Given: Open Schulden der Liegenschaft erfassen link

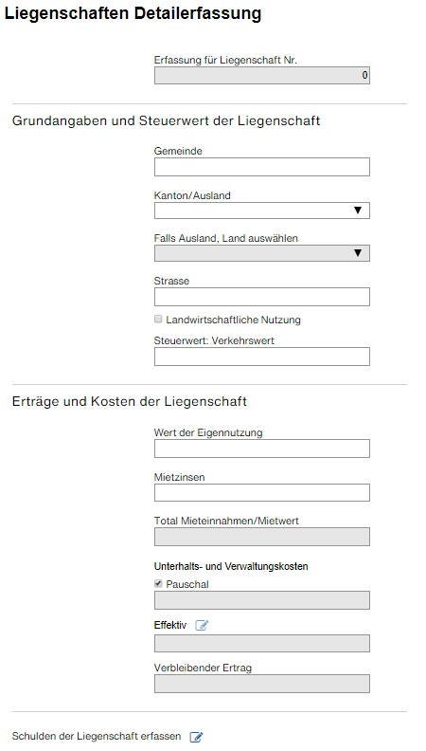Looking at the screenshot, I should point(97,736).
